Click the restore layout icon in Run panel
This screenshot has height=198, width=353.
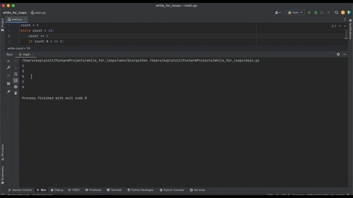9,84
